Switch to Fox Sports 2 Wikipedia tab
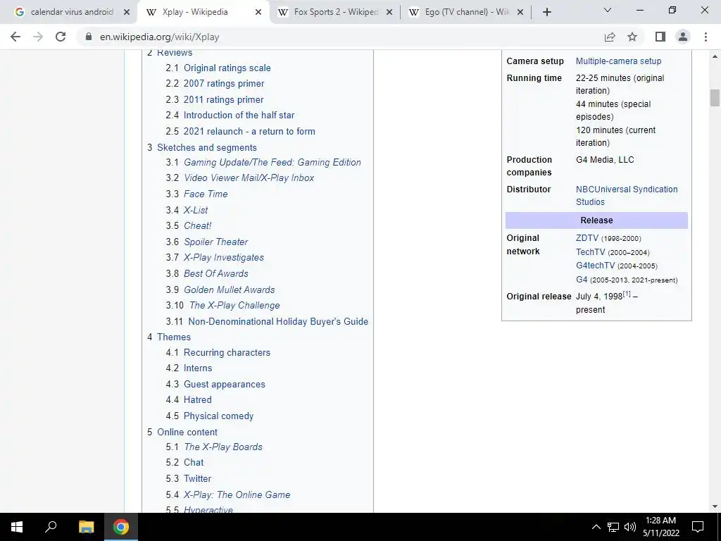 336,12
